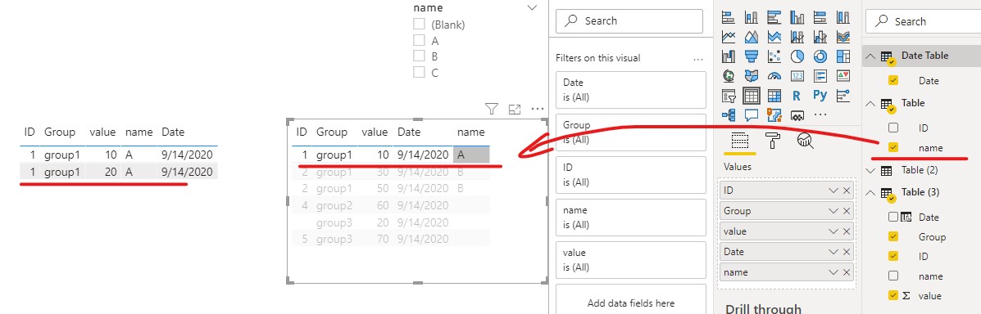Select the Q&A speech bubble visual
The height and width of the screenshot is (314, 981).
[x=752, y=115]
